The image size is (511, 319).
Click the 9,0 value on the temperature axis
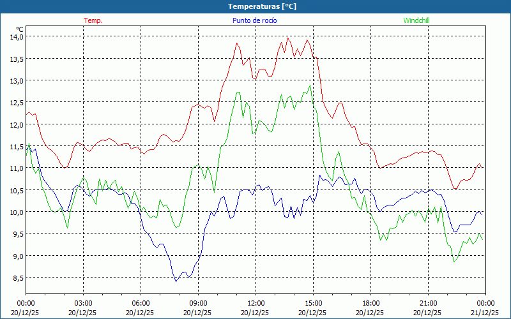click(17, 256)
